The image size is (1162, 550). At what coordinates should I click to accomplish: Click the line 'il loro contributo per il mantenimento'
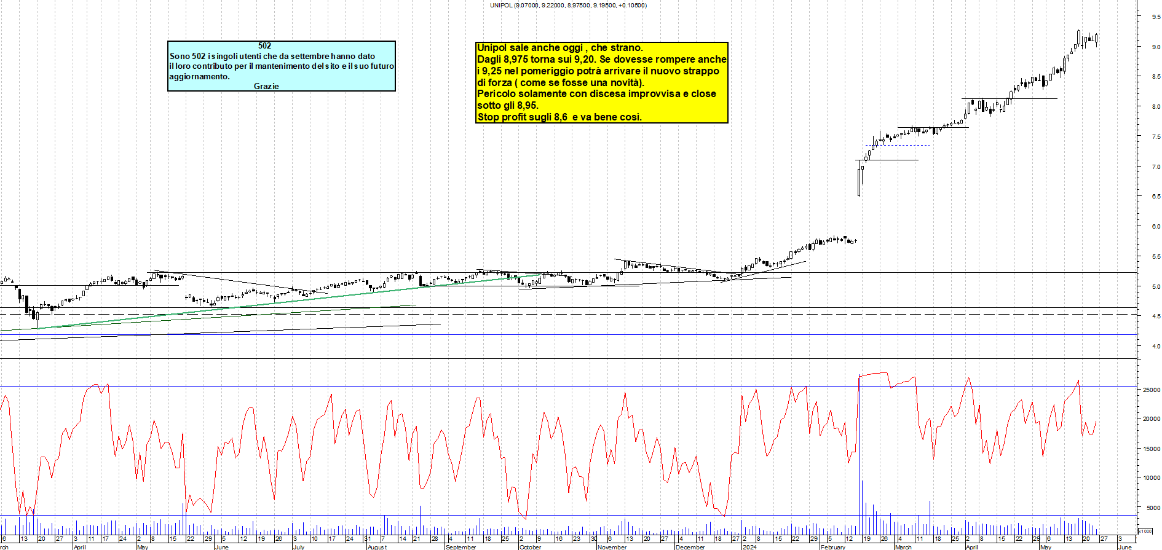coord(282,66)
